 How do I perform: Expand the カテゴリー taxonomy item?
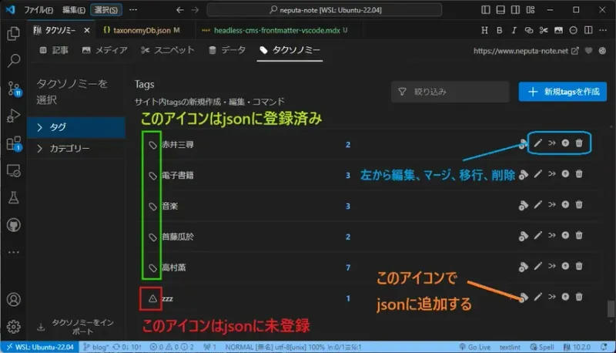76,149
